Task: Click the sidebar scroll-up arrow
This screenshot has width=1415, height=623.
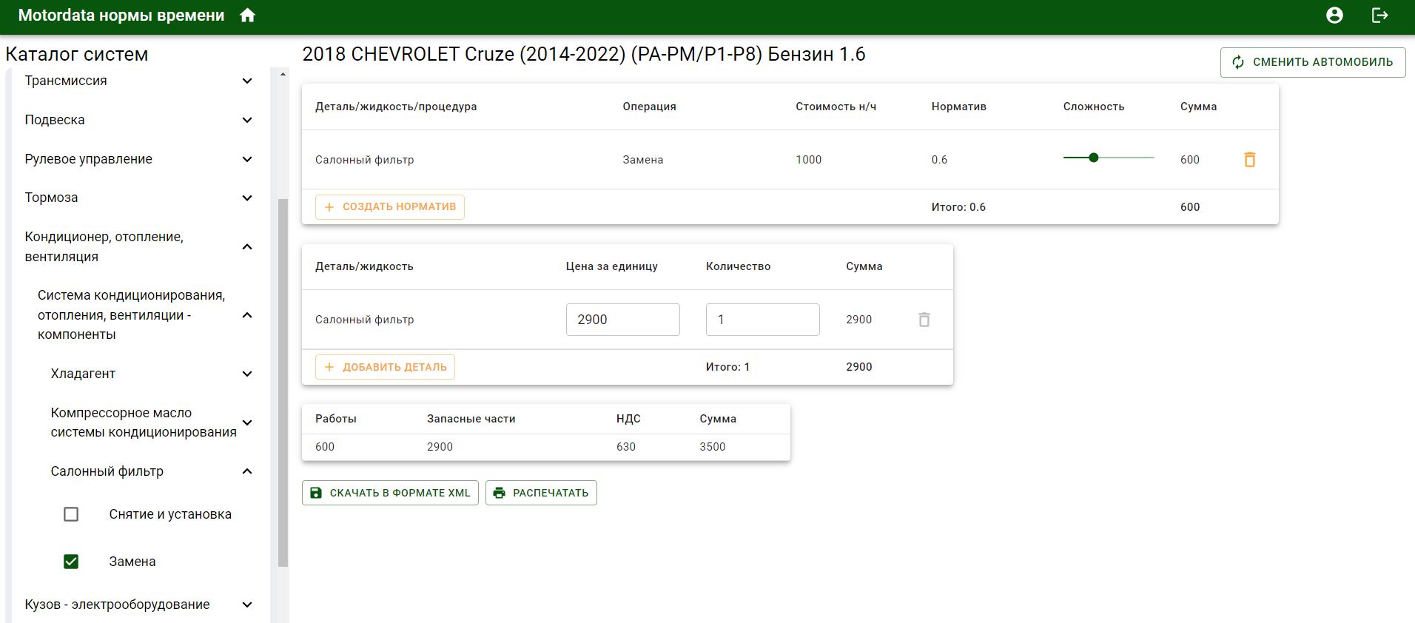Action: pyautogui.click(x=283, y=74)
